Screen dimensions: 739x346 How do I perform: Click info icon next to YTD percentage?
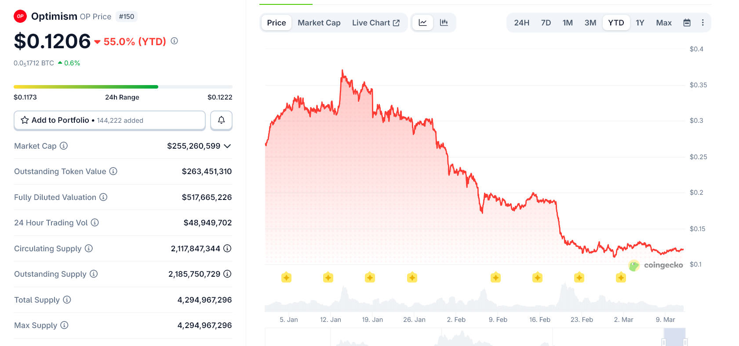point(175,41)
